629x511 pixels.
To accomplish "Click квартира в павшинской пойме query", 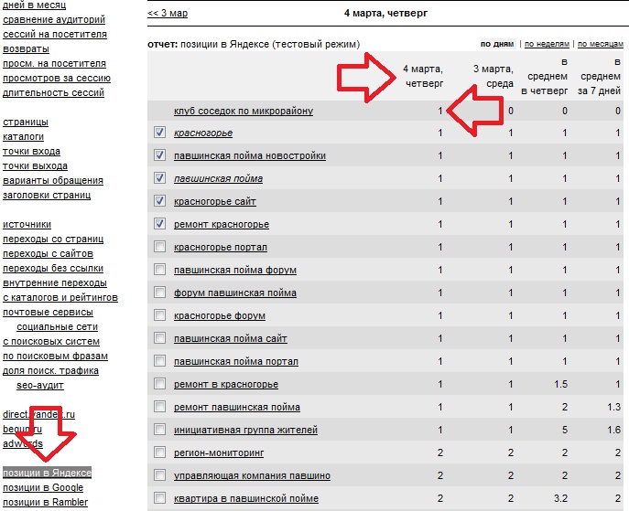I will pyautogui.click(x=246, y=498).
